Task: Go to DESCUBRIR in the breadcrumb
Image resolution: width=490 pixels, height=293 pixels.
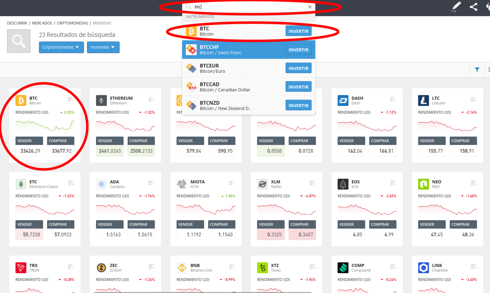Action: pyautogui.click(x=17, y=23)
